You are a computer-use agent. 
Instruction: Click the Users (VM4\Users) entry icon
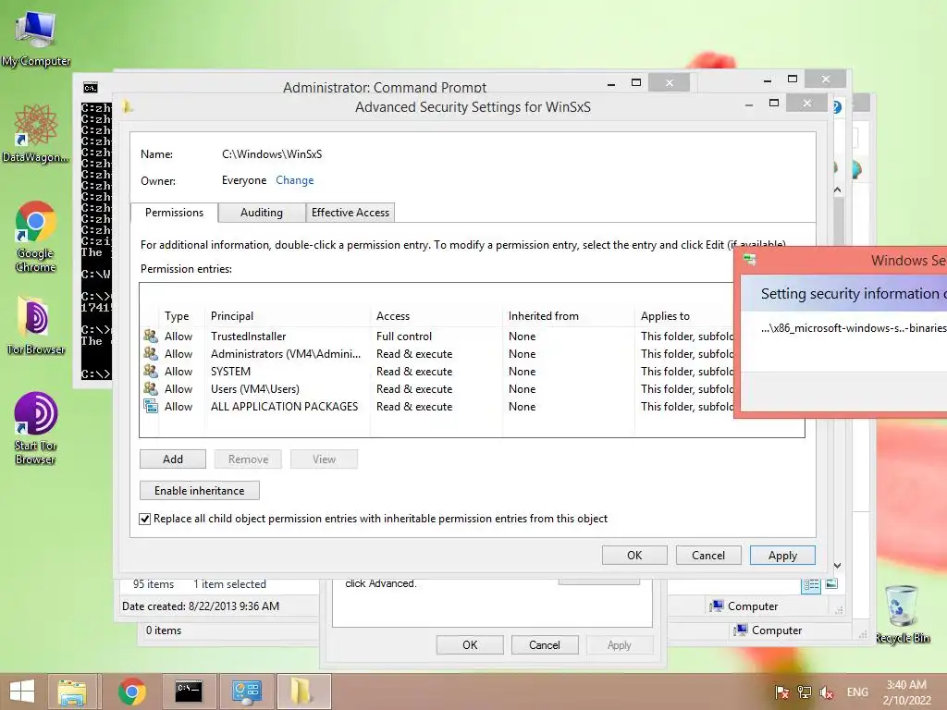pyautogui.click(x=151, y=388)
